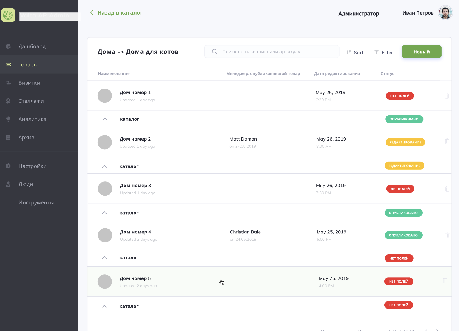Viewport: 459px width, 331px height.
Task: Click the magnifier search icon
Action: pyautogui.click(x=215, y=51)
